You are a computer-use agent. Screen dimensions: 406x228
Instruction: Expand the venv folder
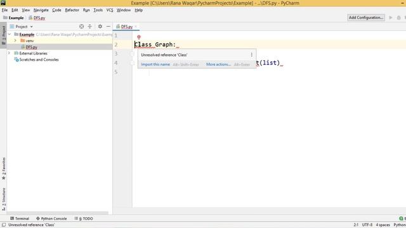tap(15, 41)
